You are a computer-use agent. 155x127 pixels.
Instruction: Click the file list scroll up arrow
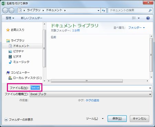(151, 36)
